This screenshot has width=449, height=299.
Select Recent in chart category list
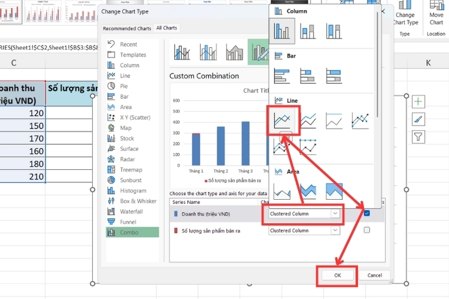[x=132, y=44]
